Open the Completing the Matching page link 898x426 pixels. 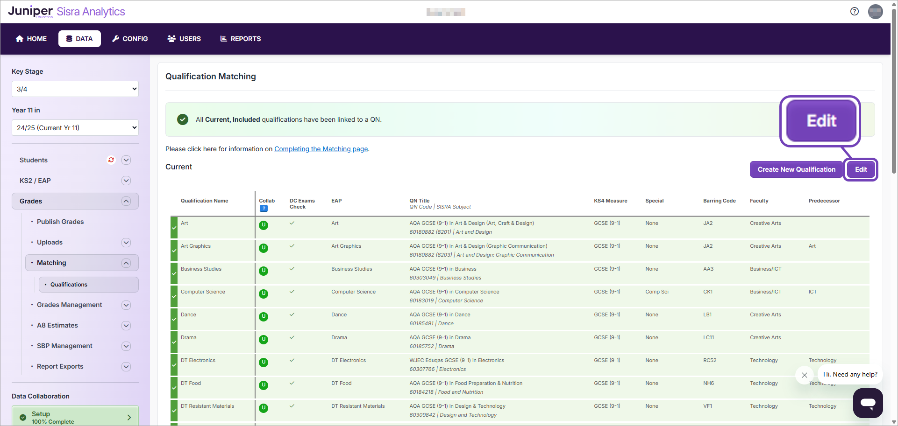coord(321,149)
